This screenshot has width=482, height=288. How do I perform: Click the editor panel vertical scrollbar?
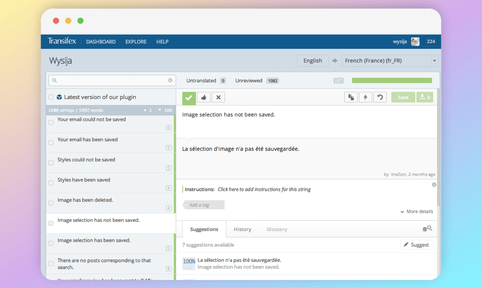tap(439, 147)
